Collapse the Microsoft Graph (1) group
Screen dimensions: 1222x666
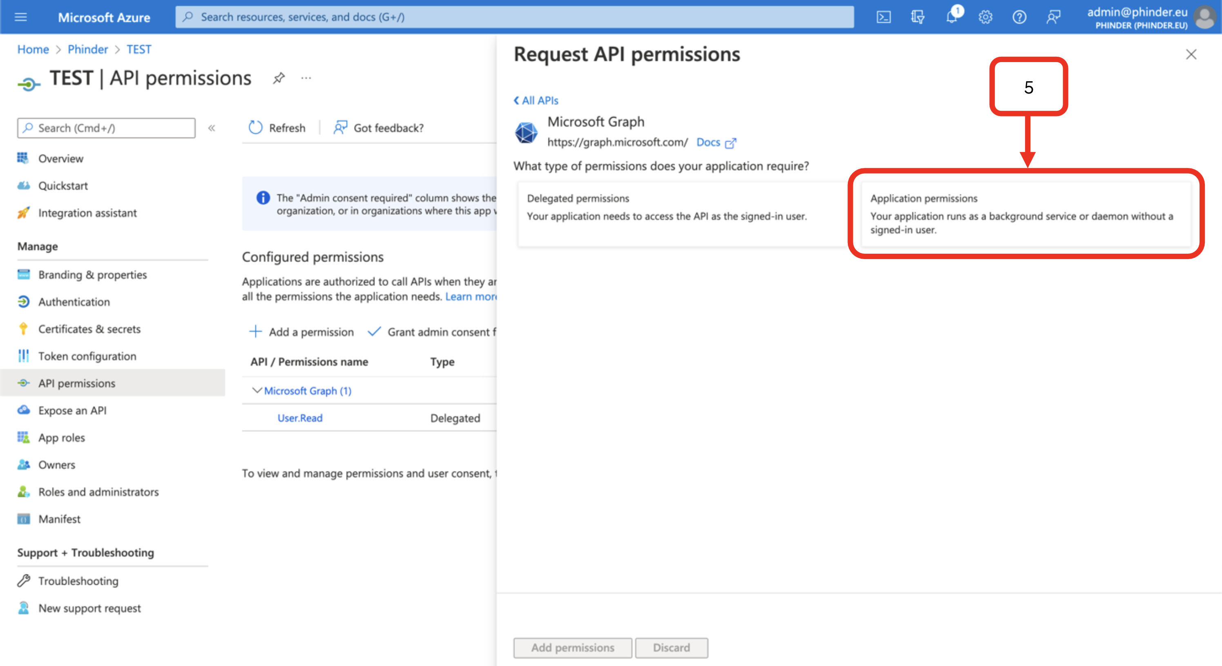click(256, 391)
